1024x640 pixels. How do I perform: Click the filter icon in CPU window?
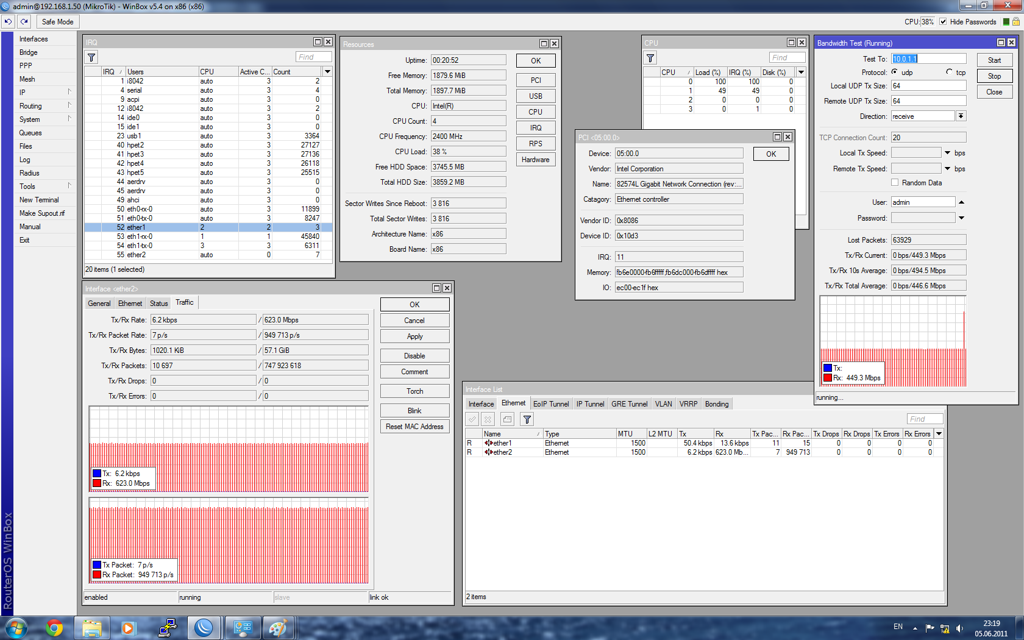click(x=650, y=58)
